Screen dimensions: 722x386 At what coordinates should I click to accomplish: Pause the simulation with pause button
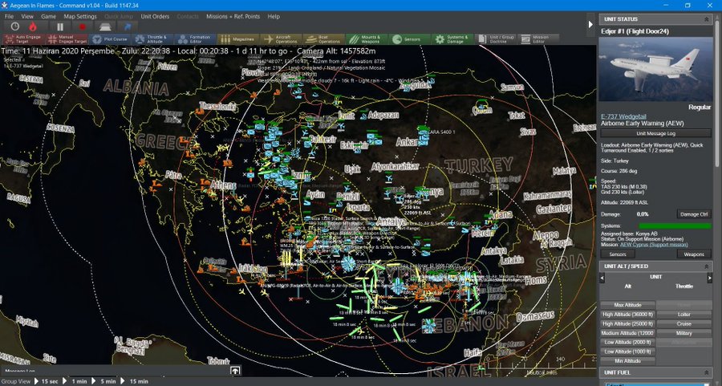59,26
